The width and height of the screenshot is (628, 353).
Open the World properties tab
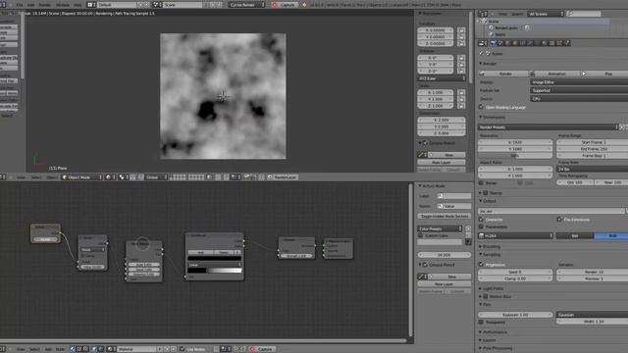pos(508,43)
